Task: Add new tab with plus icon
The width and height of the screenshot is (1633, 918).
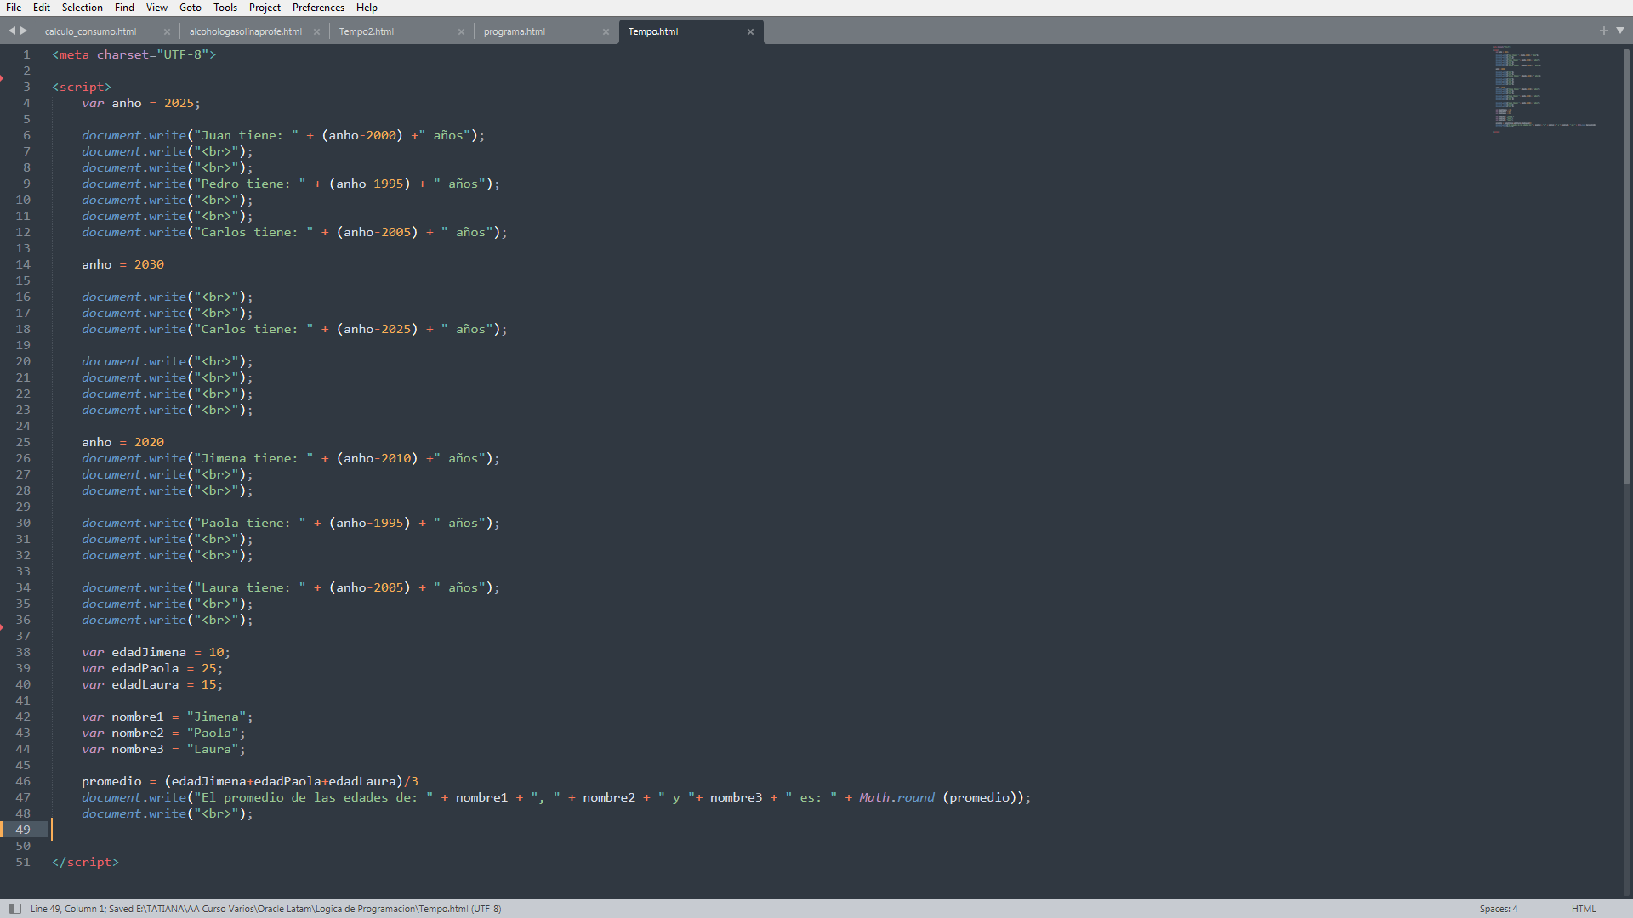Action: tap(1604, 31)
